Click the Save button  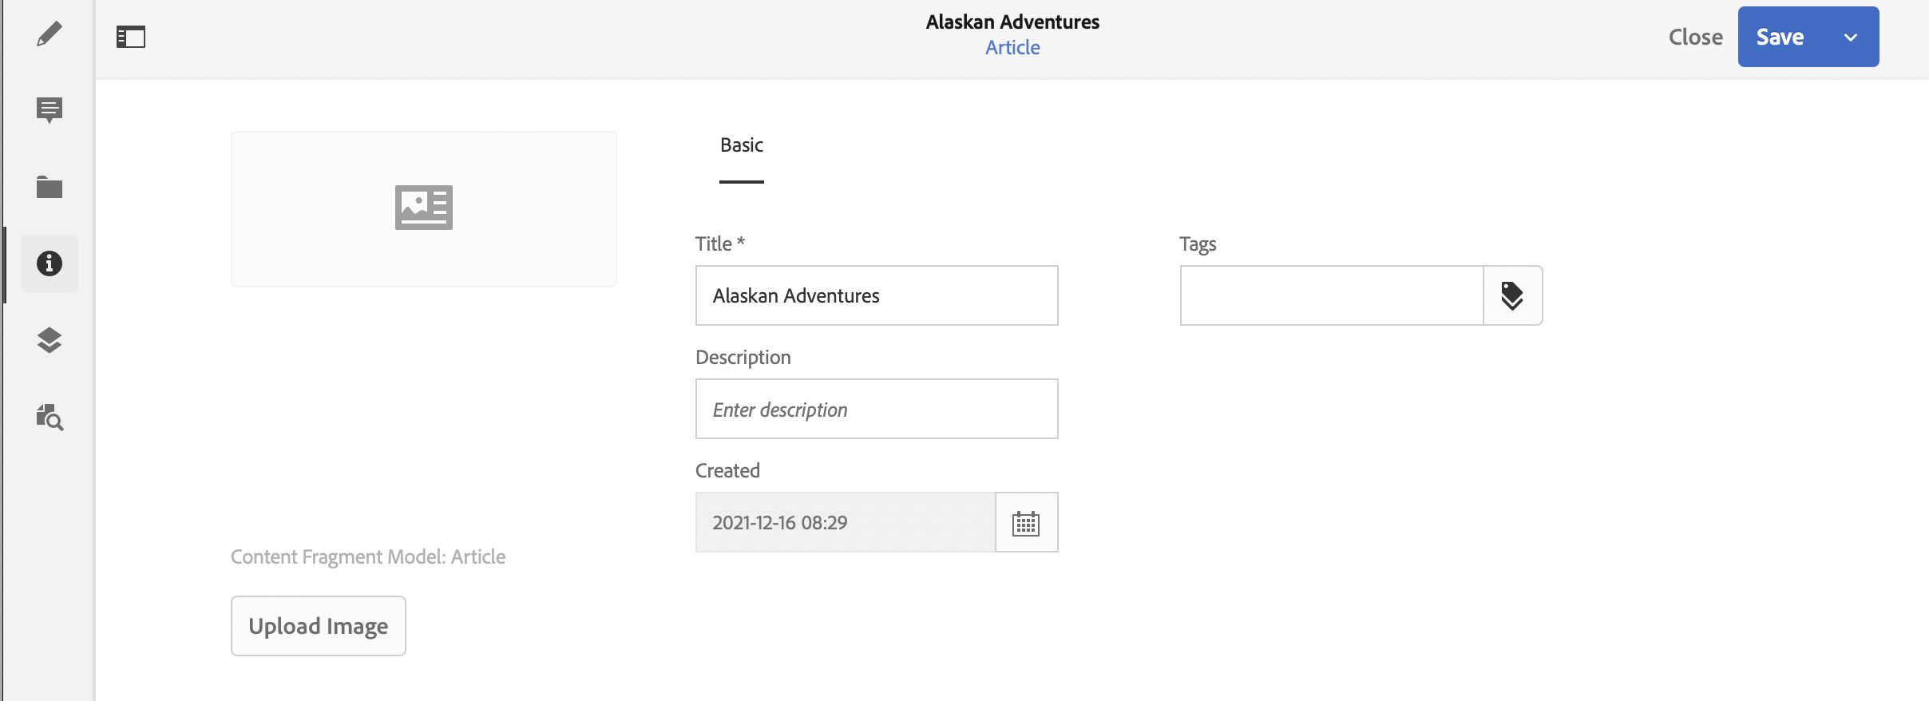pos(1780,38)
